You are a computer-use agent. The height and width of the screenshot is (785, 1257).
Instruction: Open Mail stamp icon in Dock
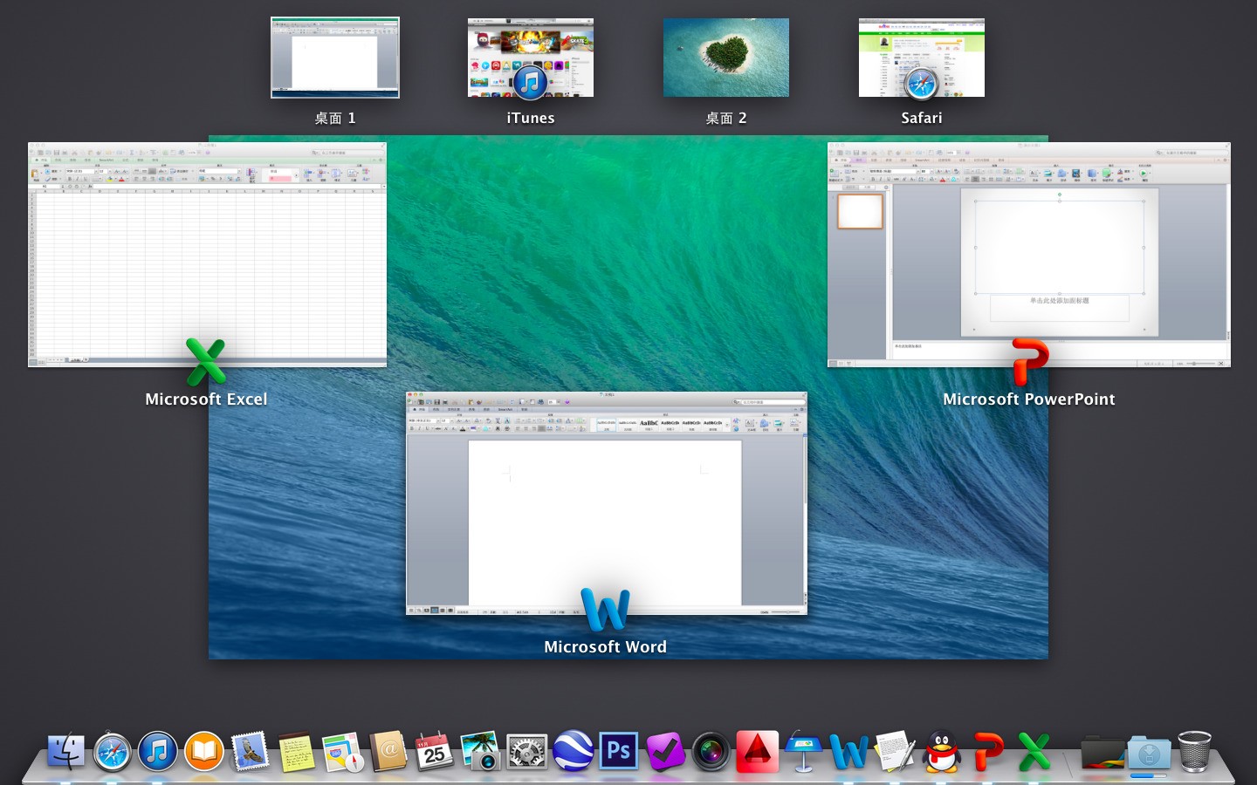(251, 751)
